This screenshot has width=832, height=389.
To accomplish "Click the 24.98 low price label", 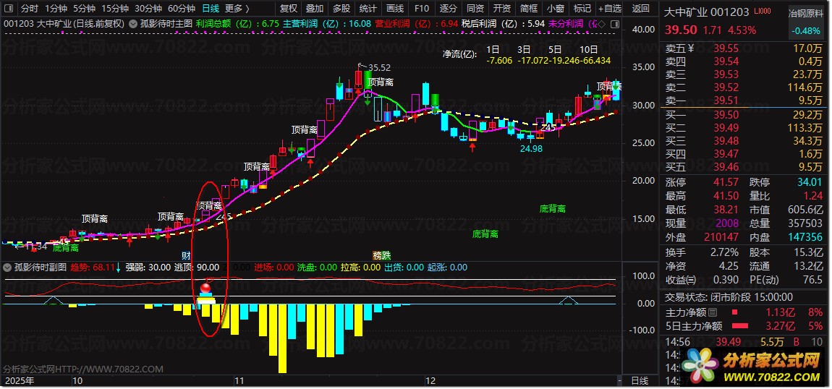I will (531, 149).
